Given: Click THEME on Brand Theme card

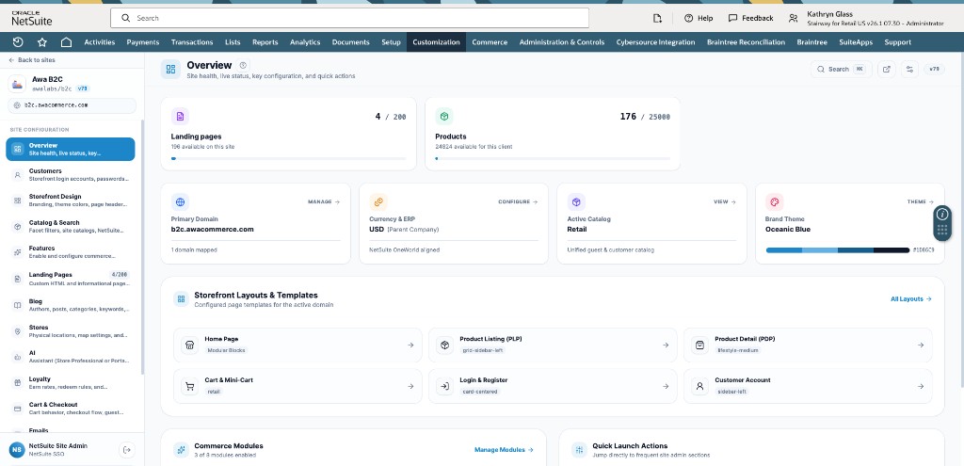Looking at the screenshot, I should point(921,201).
